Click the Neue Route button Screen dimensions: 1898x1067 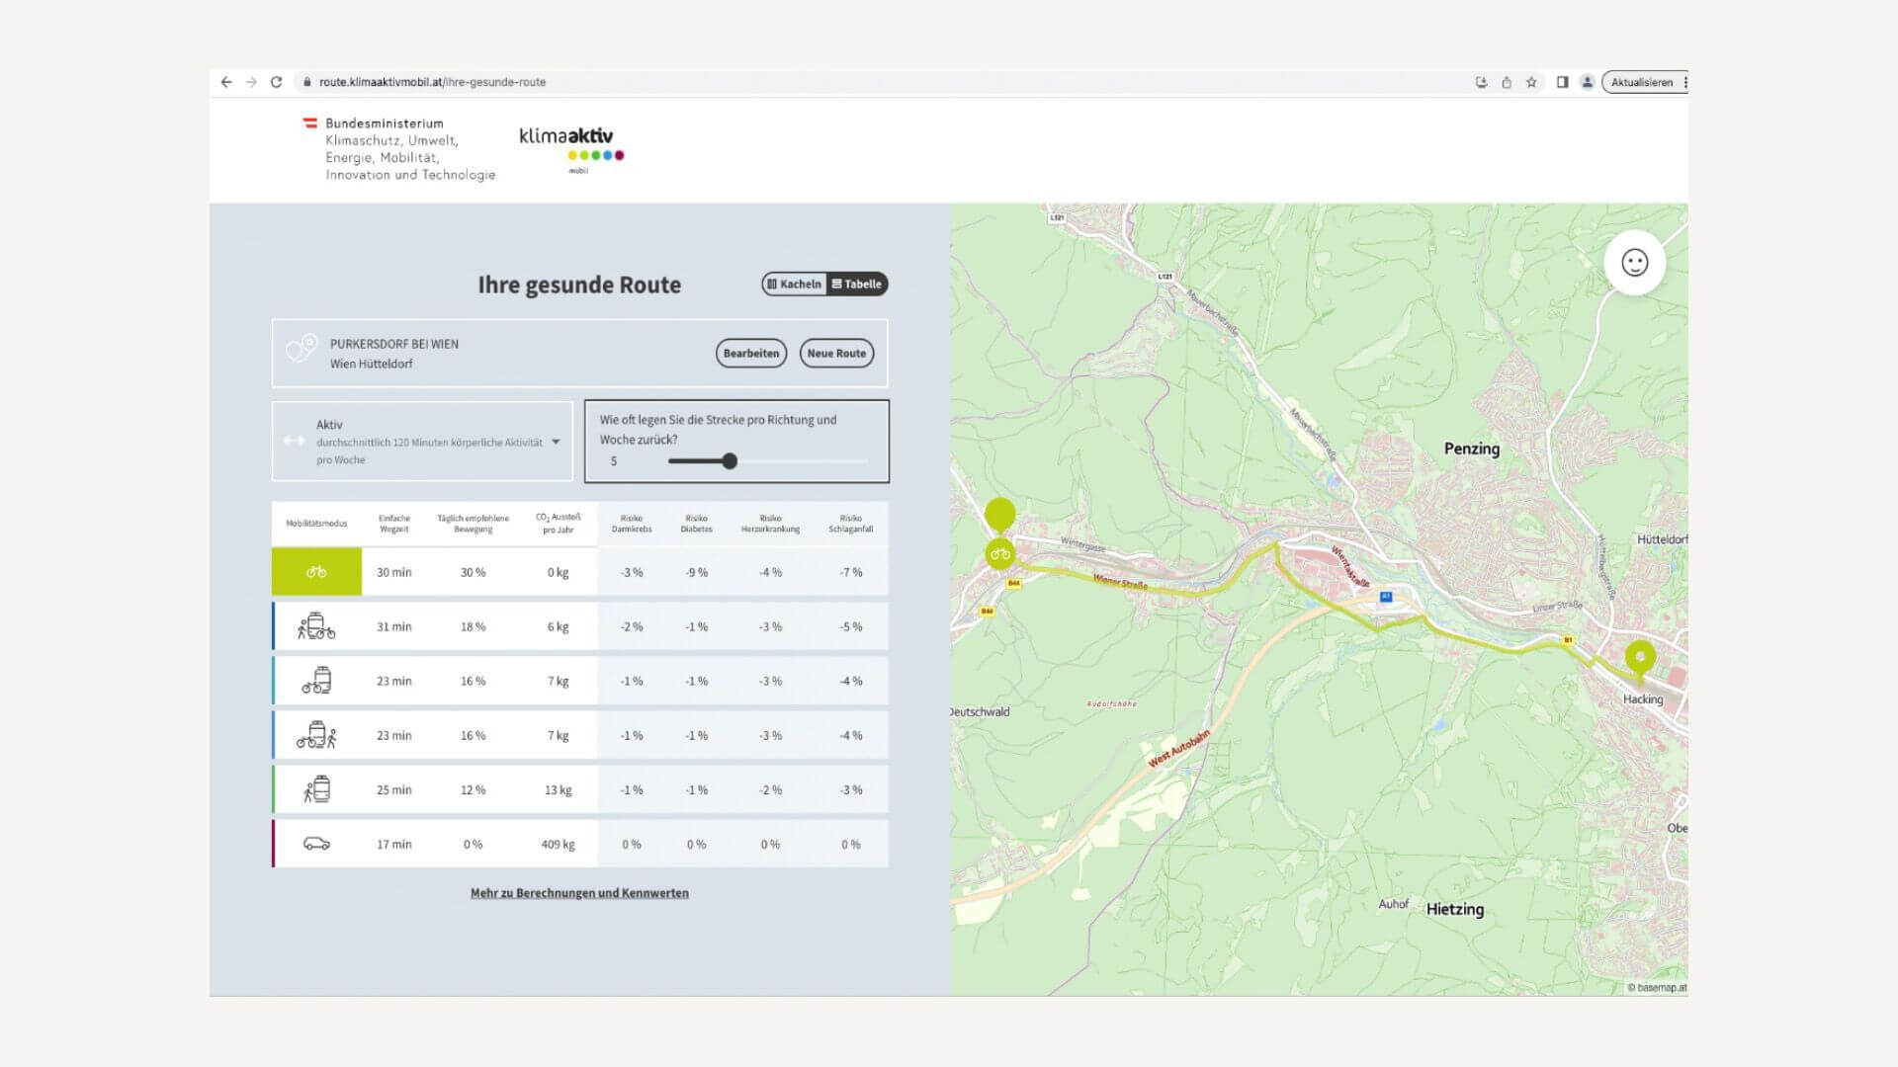pyautogui.click(x=836, y=354)
